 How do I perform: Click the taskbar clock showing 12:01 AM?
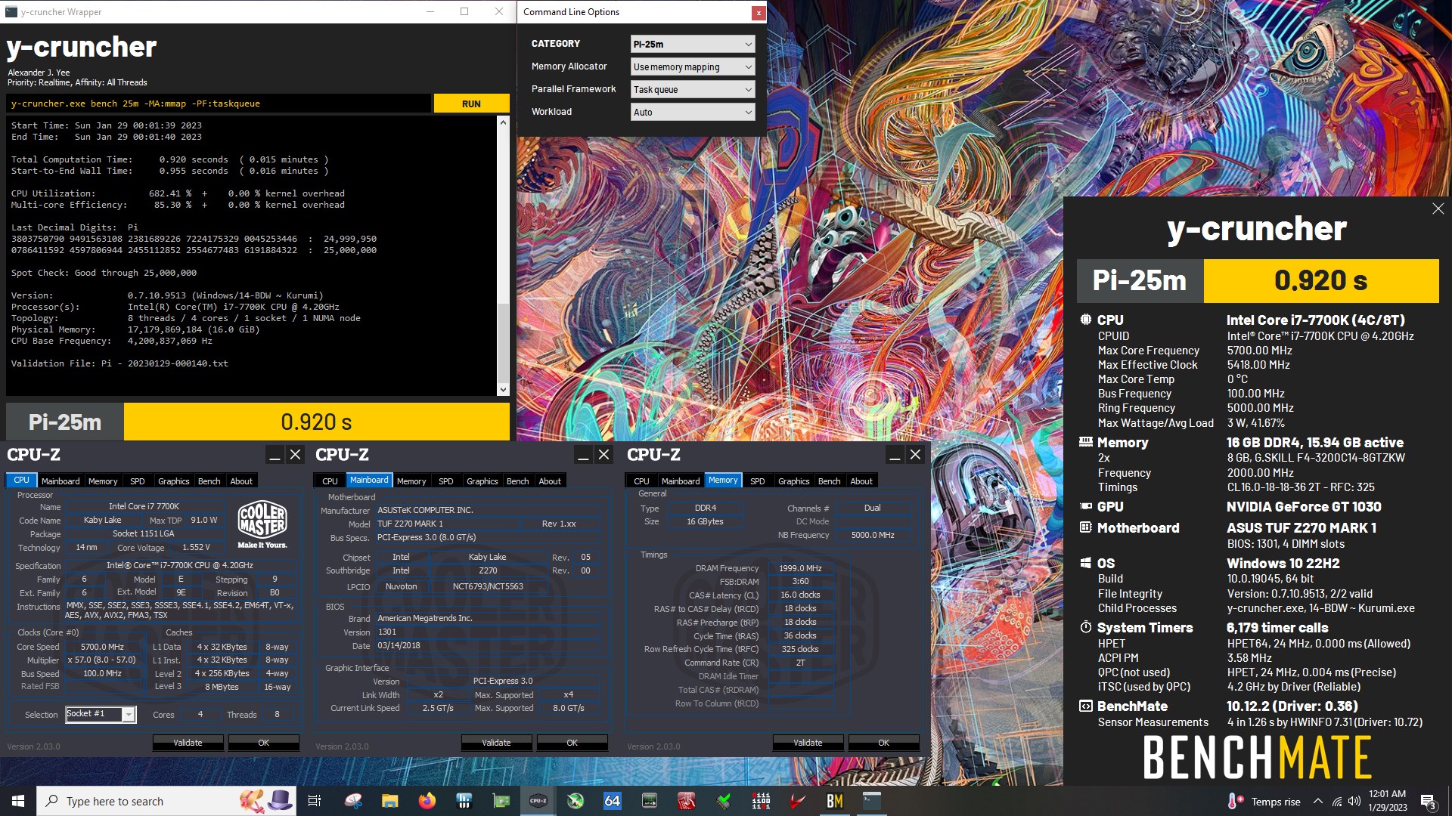point(1387,801)
